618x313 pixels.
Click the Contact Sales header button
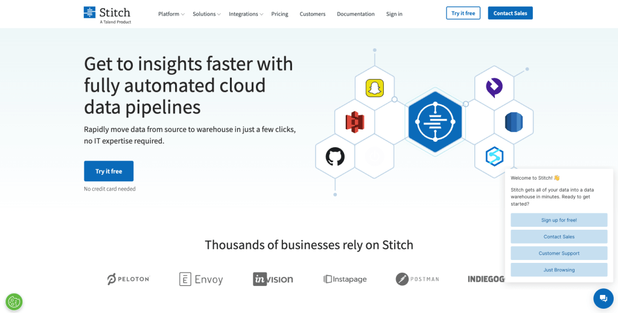pos(510,13)
